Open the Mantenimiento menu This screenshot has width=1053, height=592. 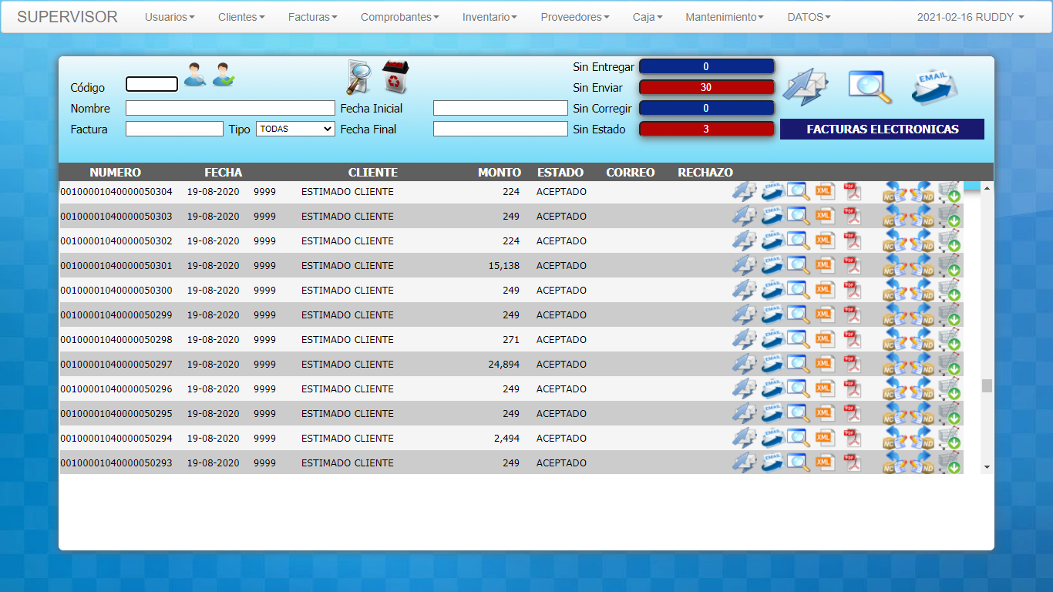point(724,17)
